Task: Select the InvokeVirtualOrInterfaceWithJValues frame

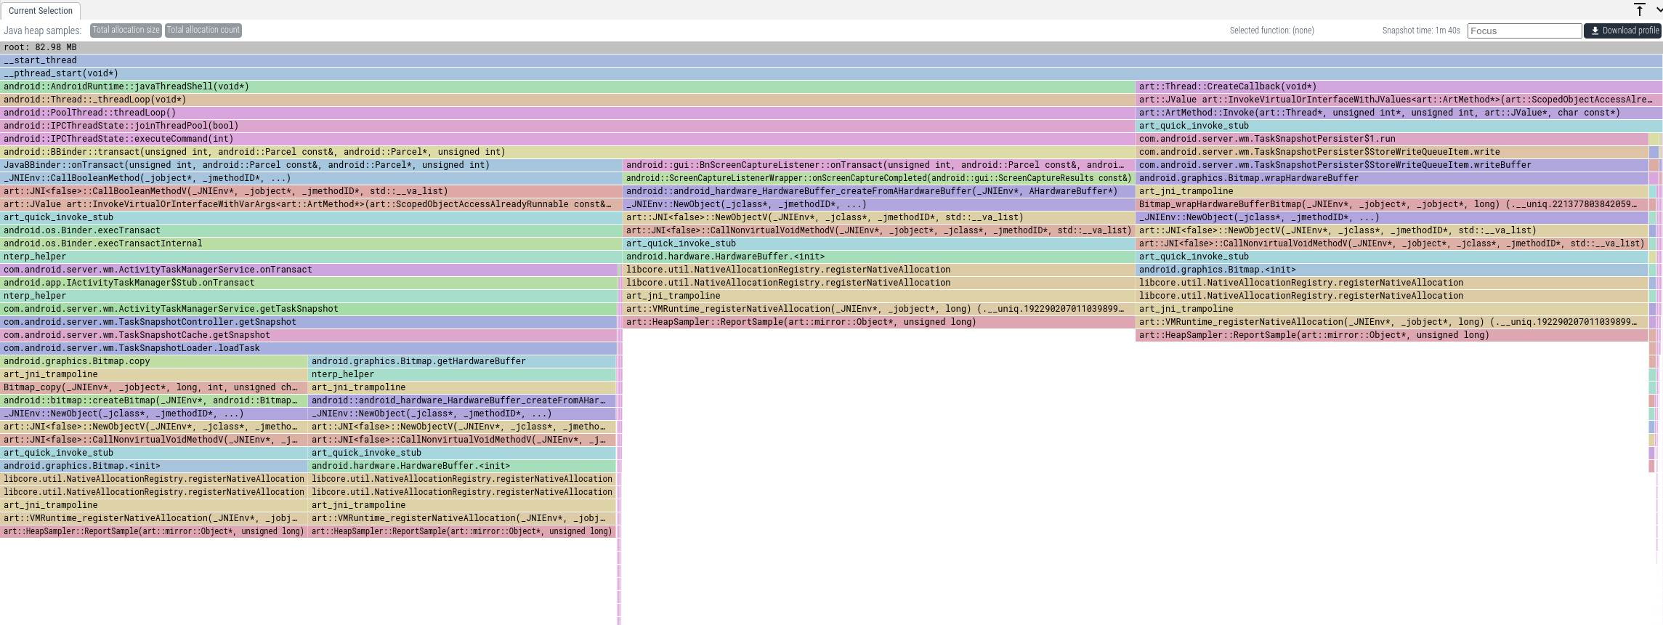Action: tap(1399, 100)
